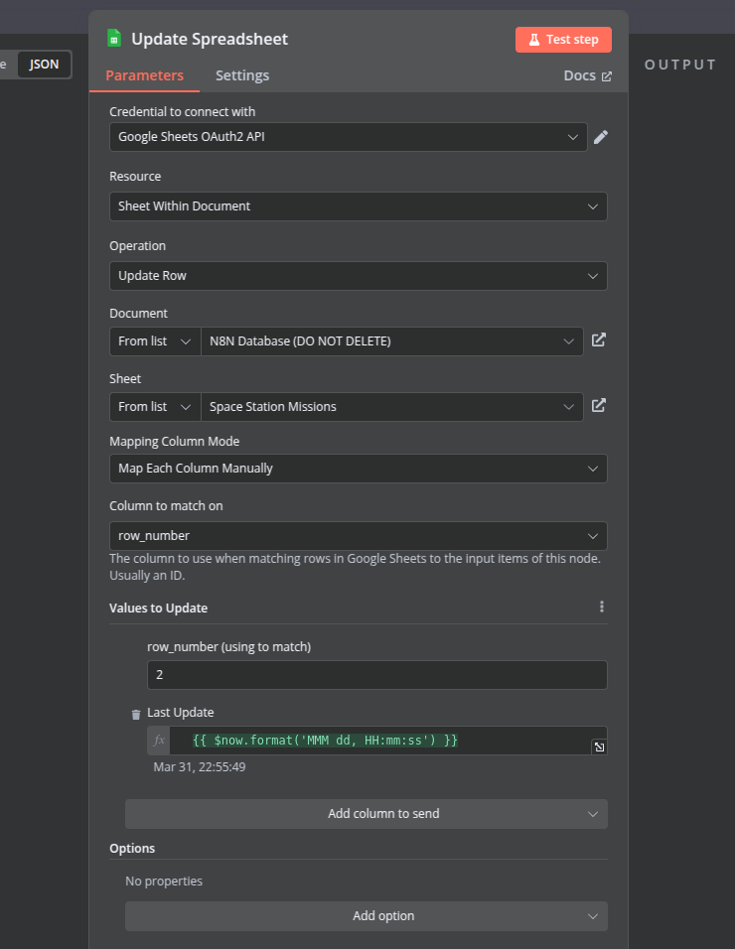The width and height of the screenshot is (735, 949).
Task: Open the credential selection dropdown
Action: pyautogui.click(x=348, y=137)
